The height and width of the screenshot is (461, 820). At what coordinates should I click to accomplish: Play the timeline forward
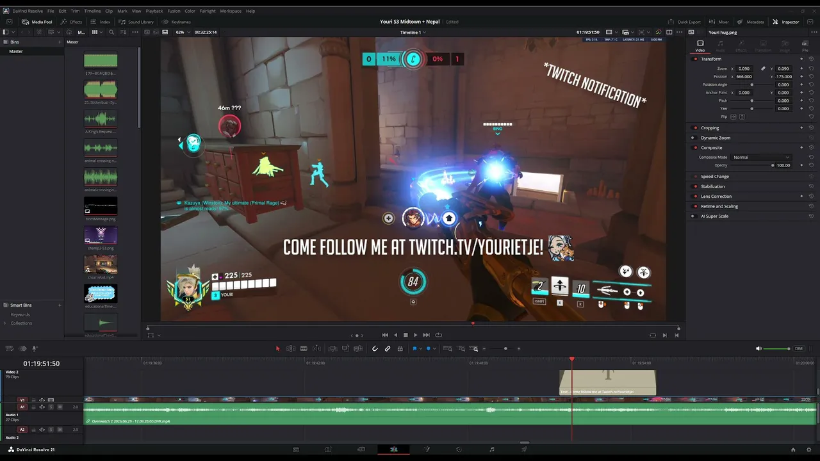pyautogui.click(x=415, y=335)
